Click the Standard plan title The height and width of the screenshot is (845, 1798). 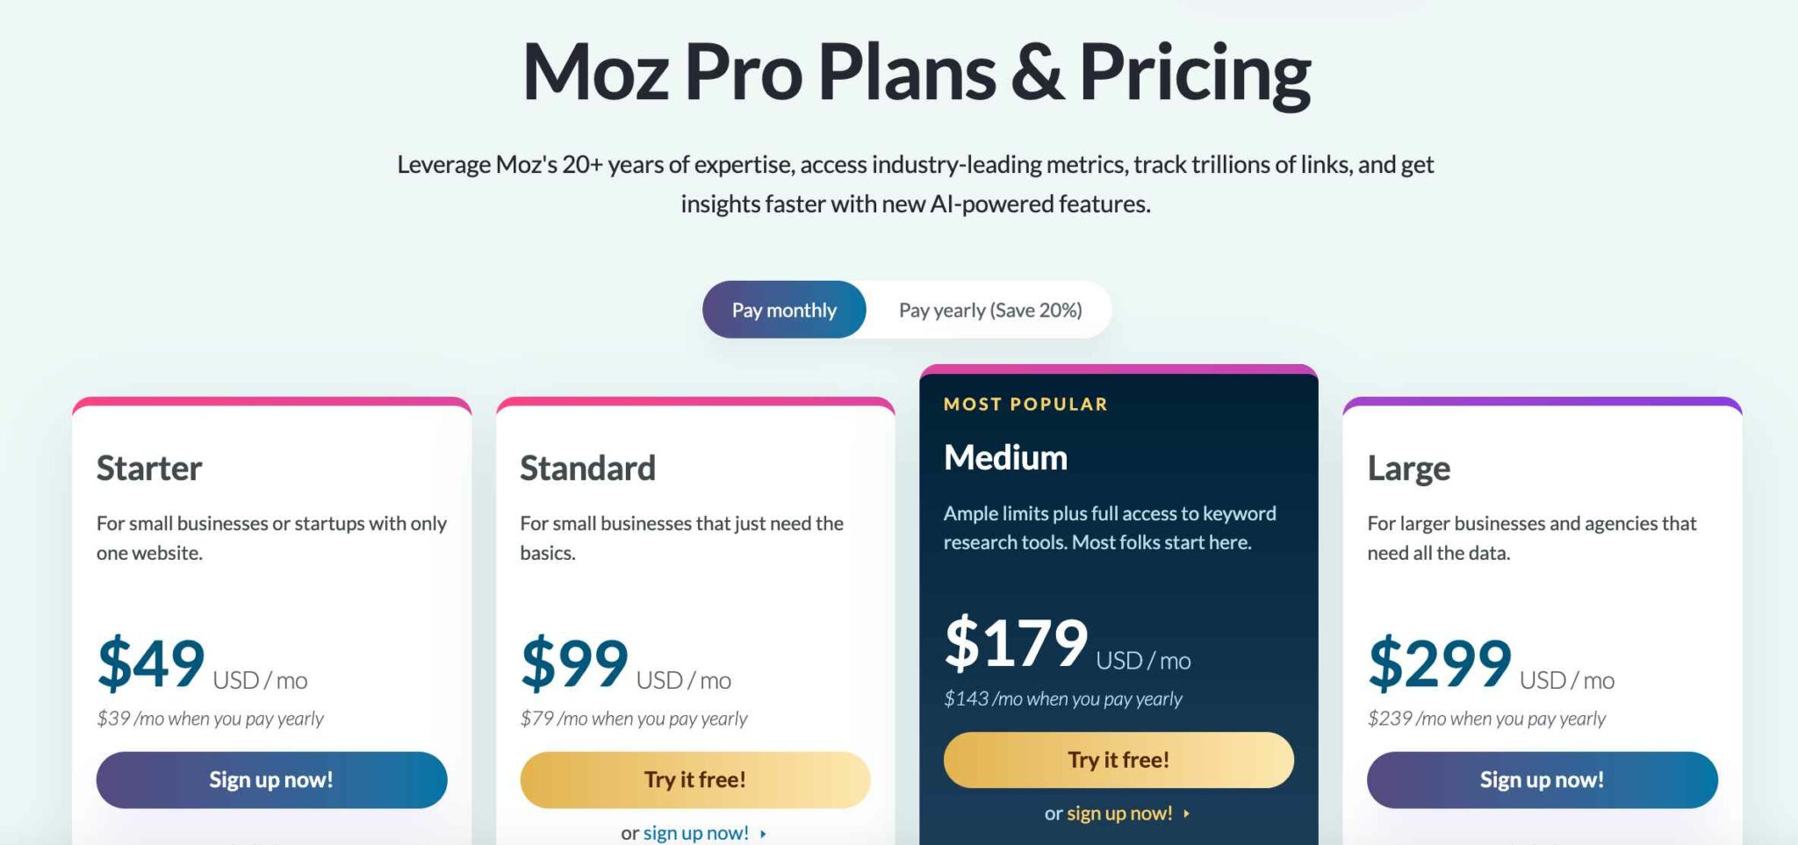pyautogui.click(x=587, y=468)
